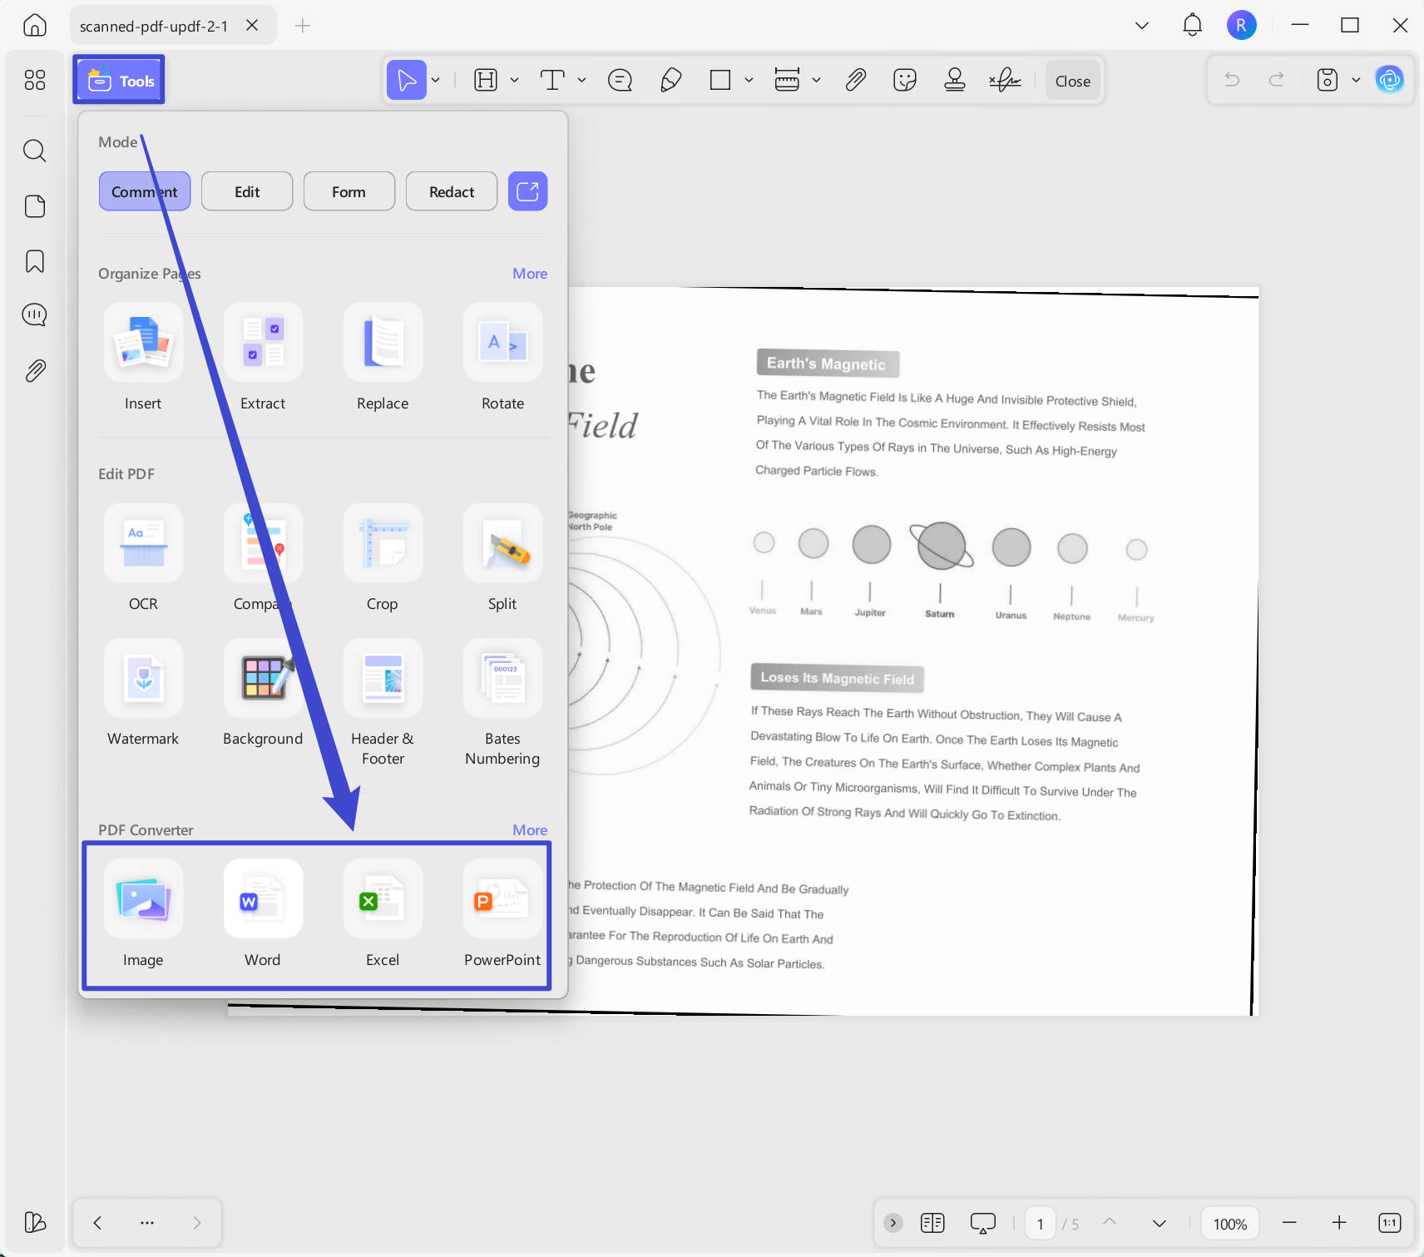This screenshot has width=1424, height=1257.
Task: Select the sticky note comment tool
Action: (x=620, y=80)
